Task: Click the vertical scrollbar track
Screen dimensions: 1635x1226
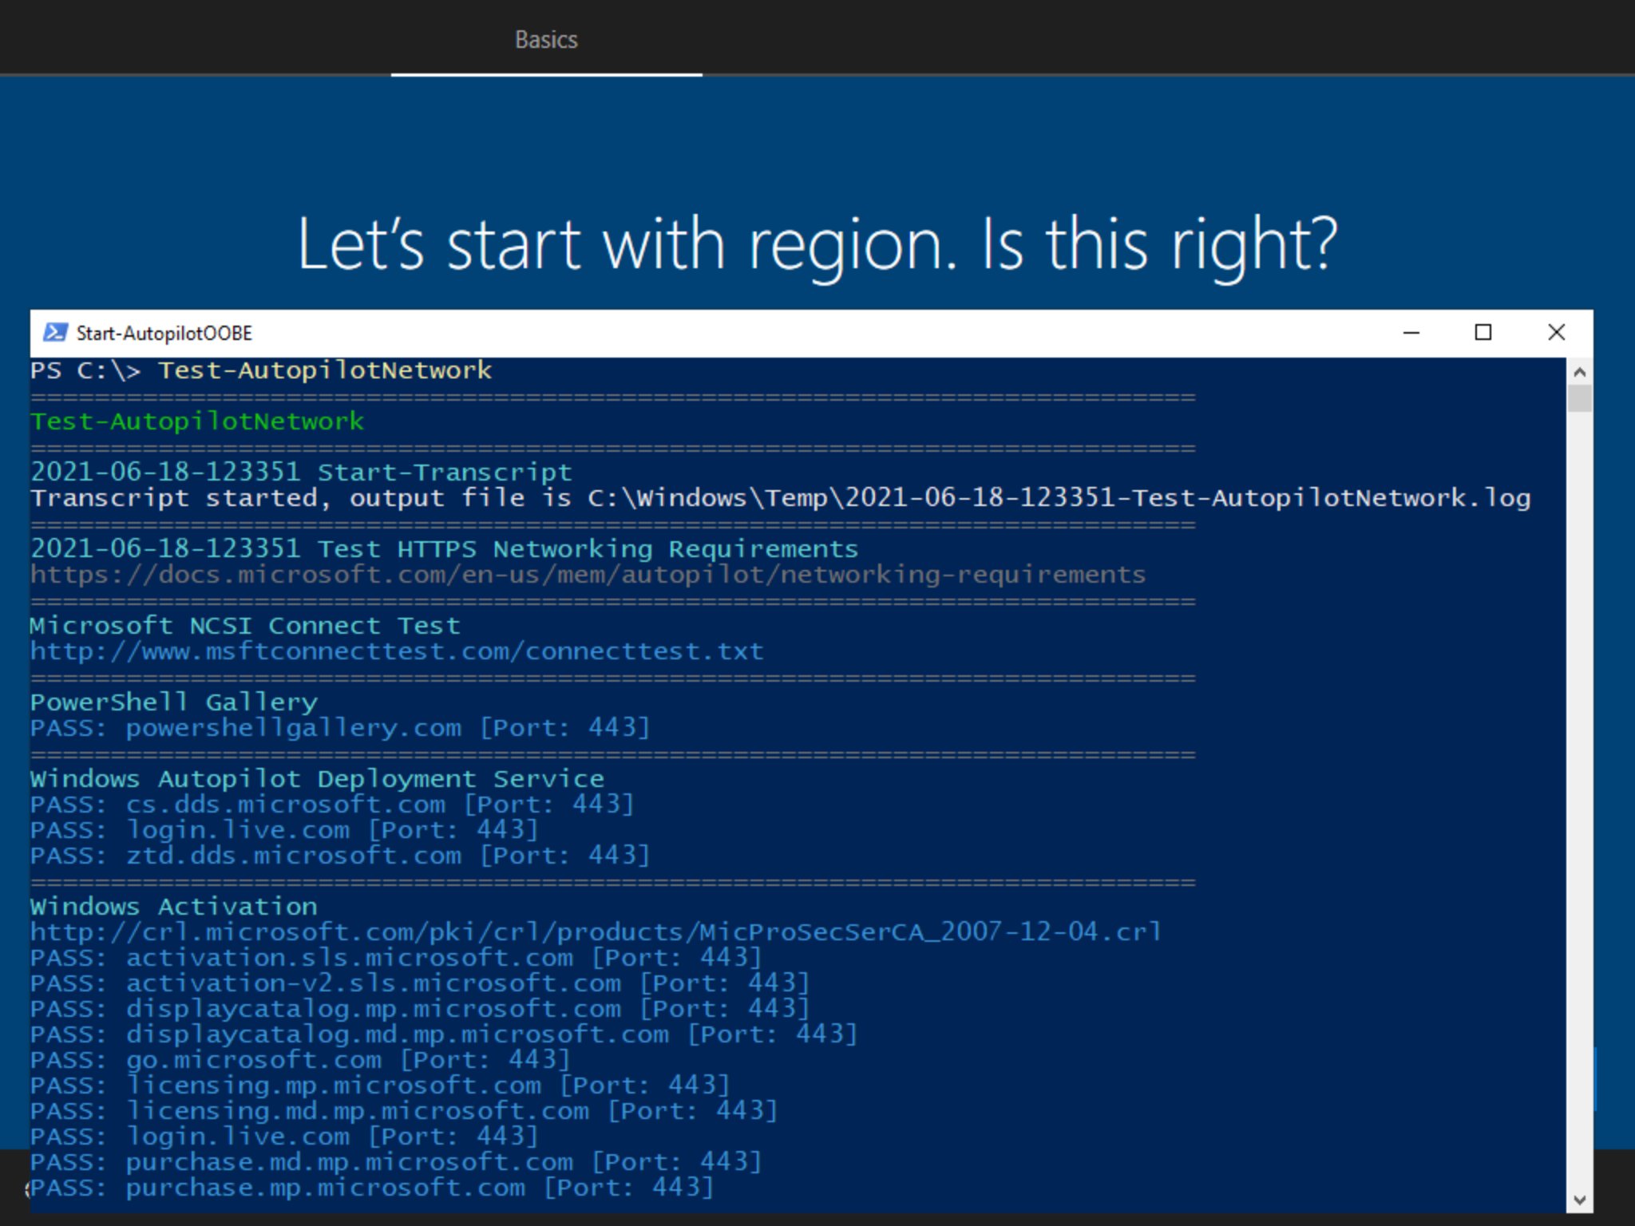Action: pos(1579,798)
